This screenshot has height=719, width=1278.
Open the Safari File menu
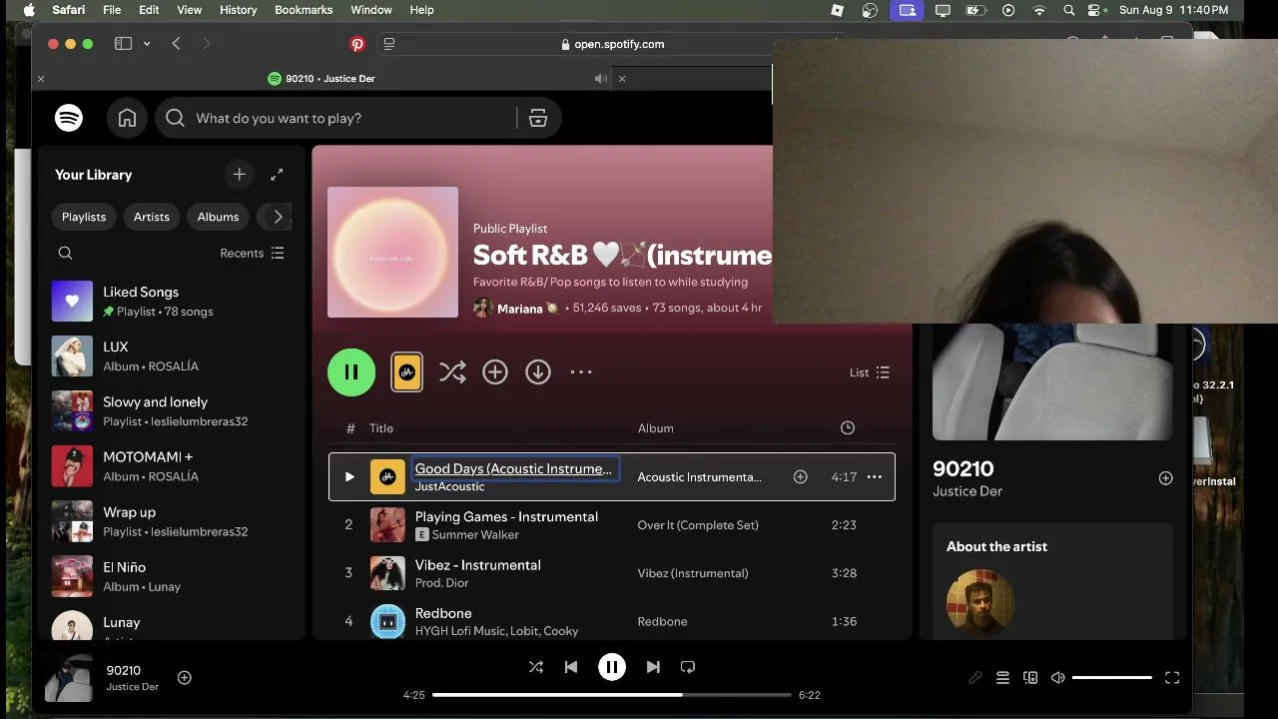(x=112, y=10)
